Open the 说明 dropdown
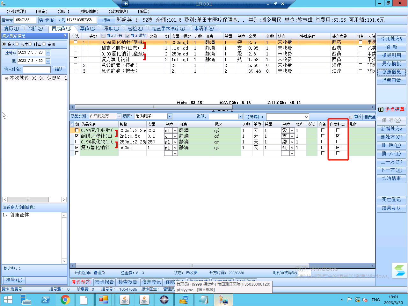Screen dimensions: 408x306 [x=240, y=117]
